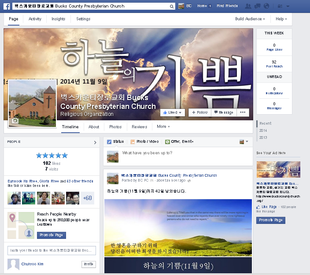Click the Offer, Event+ icon

click(167, 142)
